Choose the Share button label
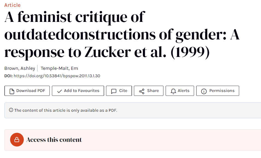The width and height of the screenshot is (261, 158). (x=153, y=91)
